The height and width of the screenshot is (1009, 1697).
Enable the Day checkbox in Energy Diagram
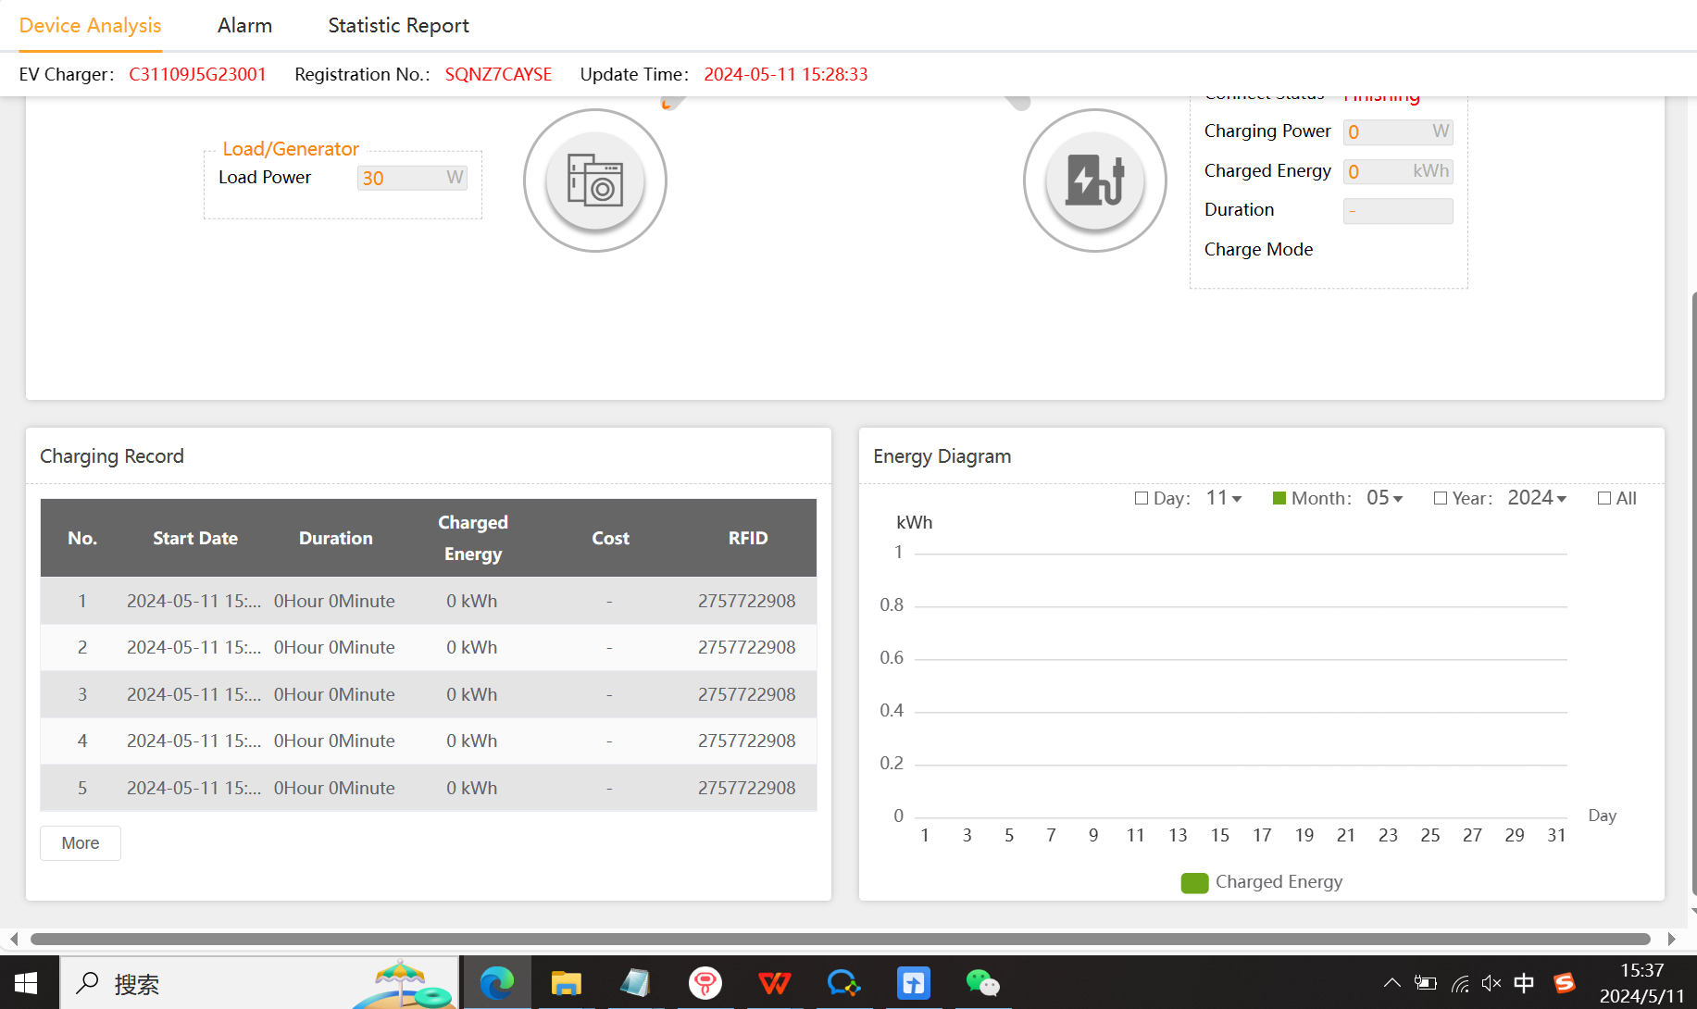[x=1142, y=498]
